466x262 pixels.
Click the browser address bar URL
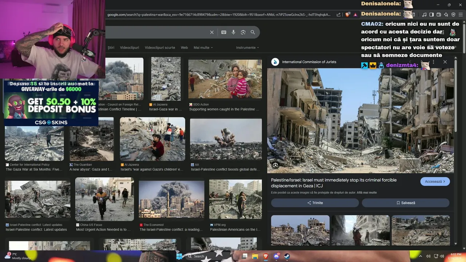pyautogui.click(x=219, y=15)
